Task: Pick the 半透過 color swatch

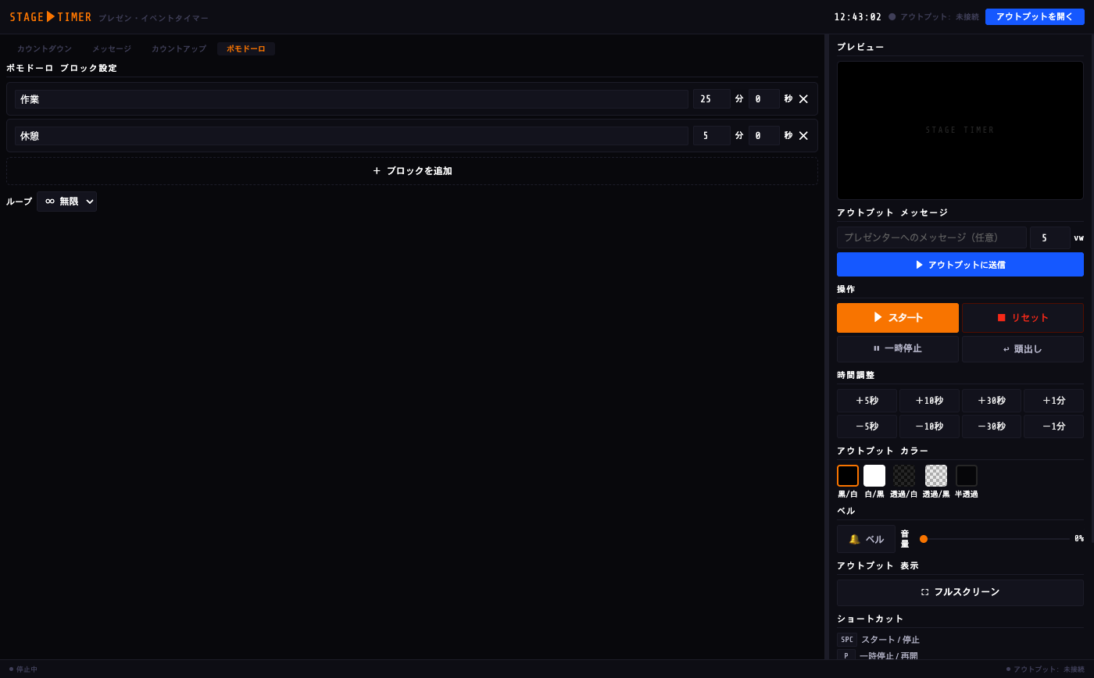Action: [x=967, y=476]
